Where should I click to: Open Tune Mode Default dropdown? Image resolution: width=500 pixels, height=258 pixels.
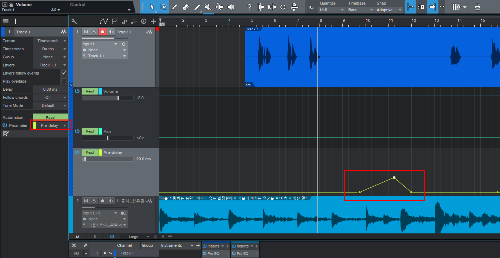point(50,105)
